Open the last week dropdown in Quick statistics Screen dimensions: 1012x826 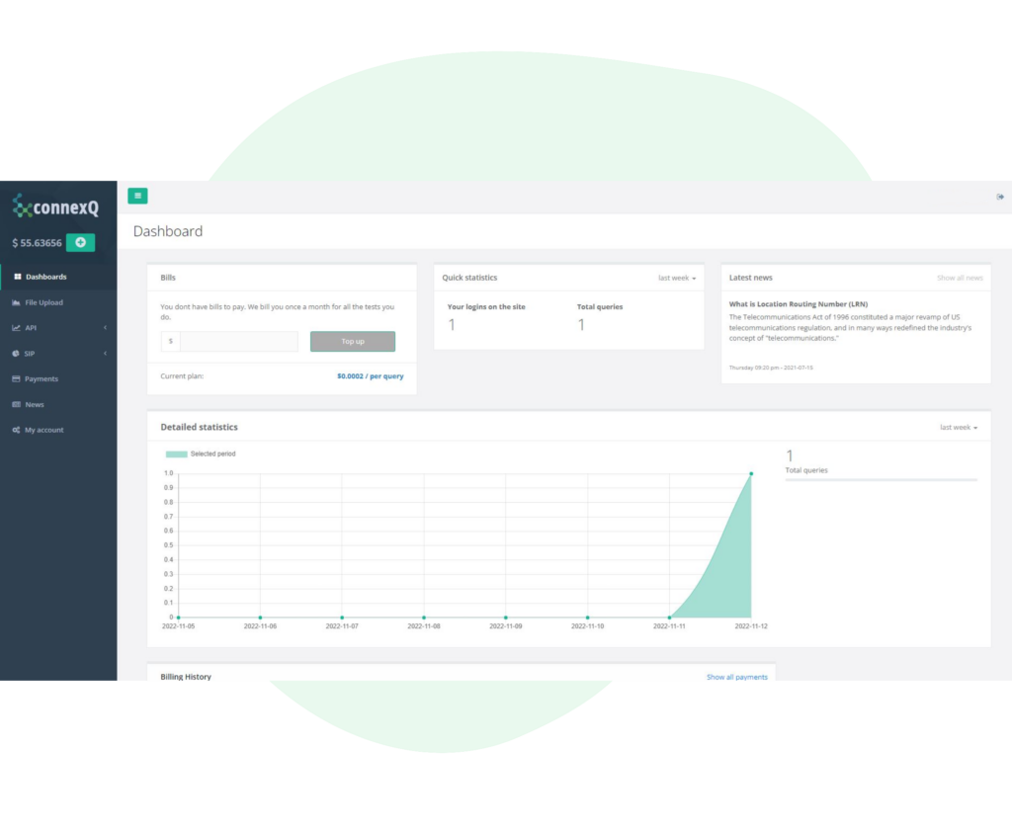[676, 278]
